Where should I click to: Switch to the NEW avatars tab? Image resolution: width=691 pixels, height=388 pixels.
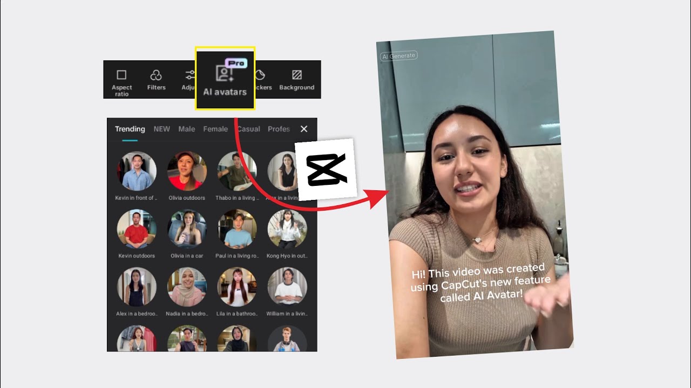coord(161,129)
